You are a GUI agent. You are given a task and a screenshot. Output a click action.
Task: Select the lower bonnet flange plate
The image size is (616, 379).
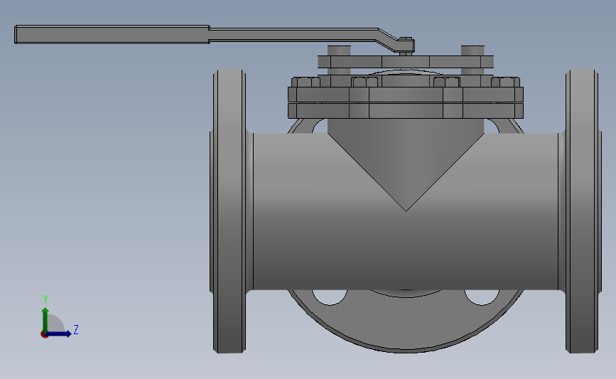406,110
